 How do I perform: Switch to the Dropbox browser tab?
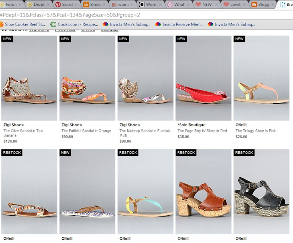[39, 4]
